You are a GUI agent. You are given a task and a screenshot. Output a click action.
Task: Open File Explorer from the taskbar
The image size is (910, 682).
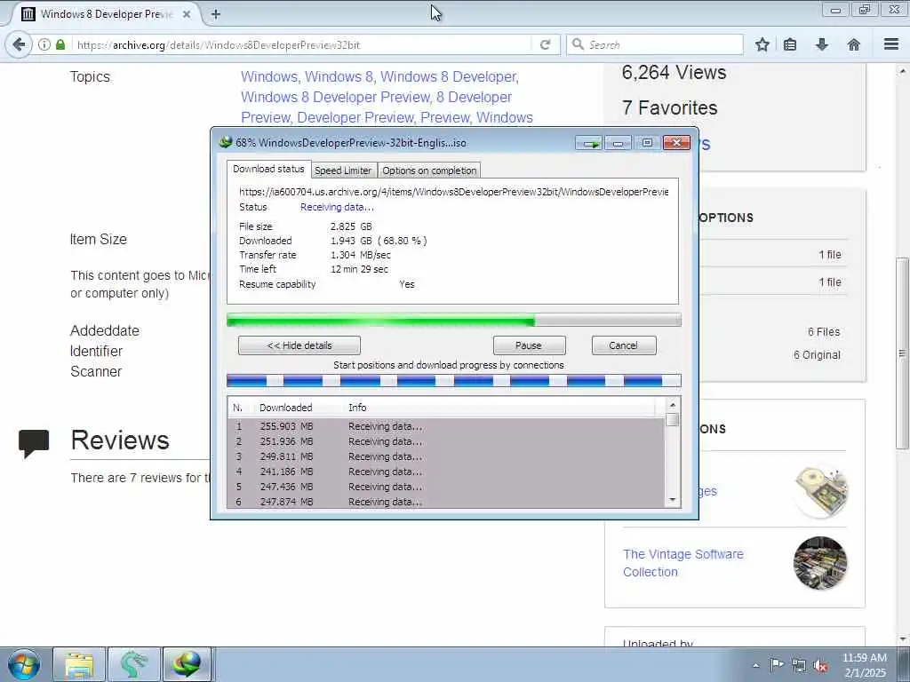pos(79,664)
